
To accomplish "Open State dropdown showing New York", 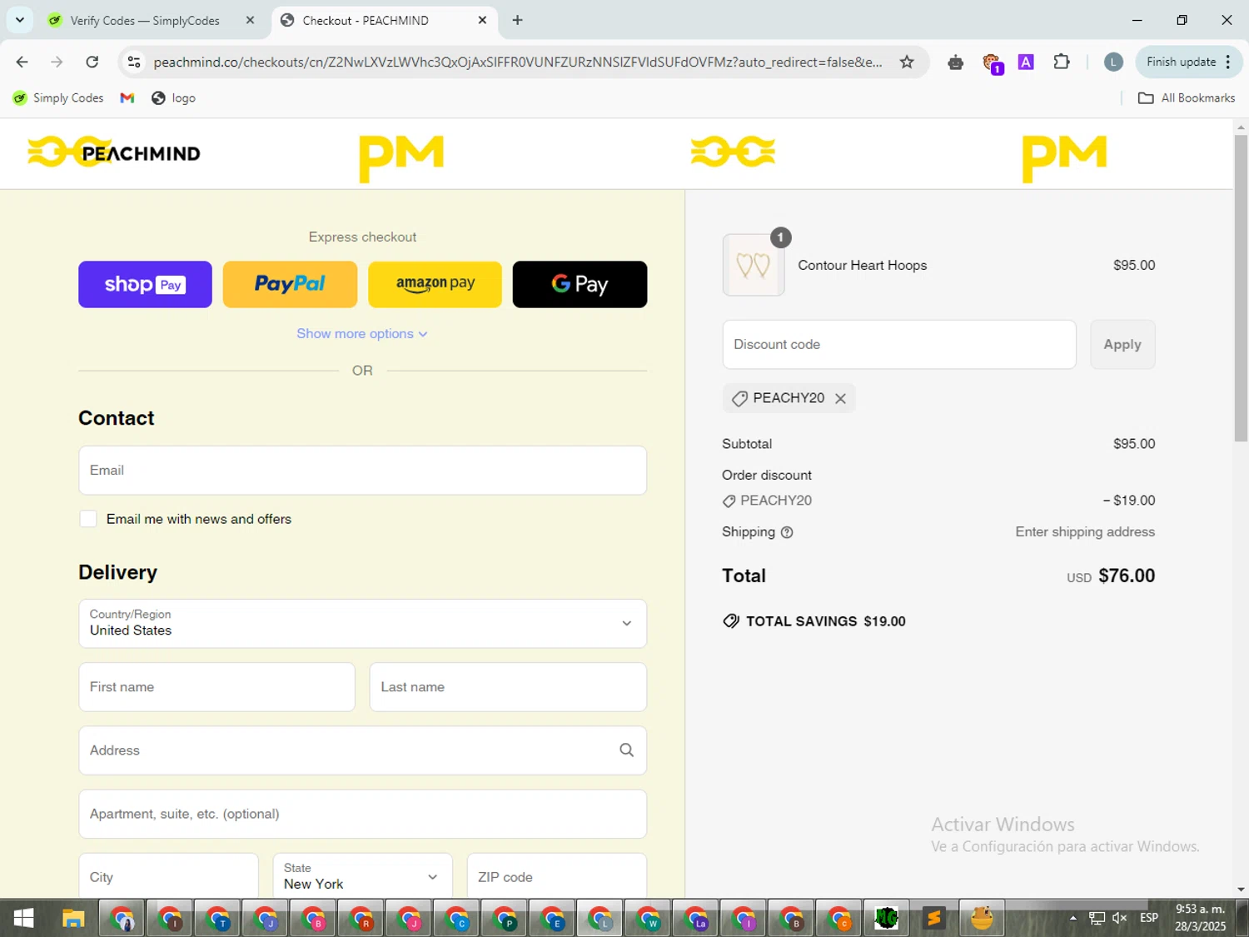I will click(362, 876).
